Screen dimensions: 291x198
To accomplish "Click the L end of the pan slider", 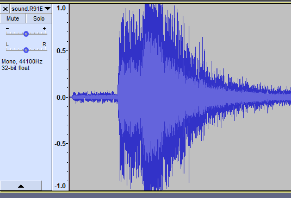I will coord(7,44).
